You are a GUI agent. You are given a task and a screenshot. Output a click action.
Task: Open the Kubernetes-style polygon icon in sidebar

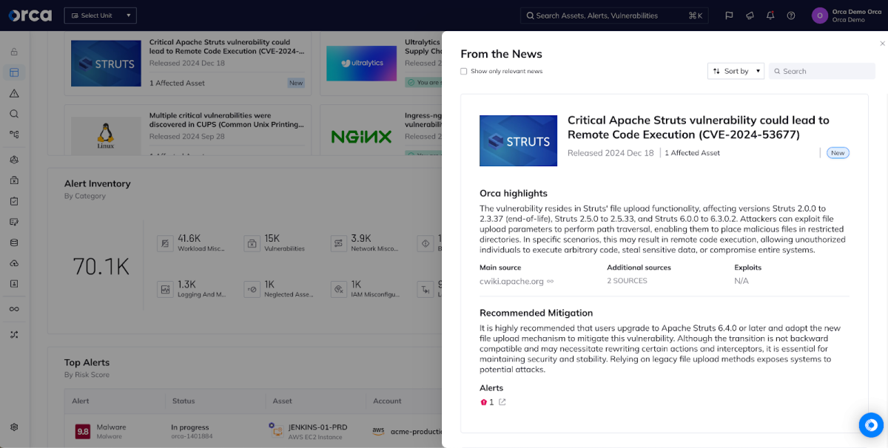tap(14, 160)
